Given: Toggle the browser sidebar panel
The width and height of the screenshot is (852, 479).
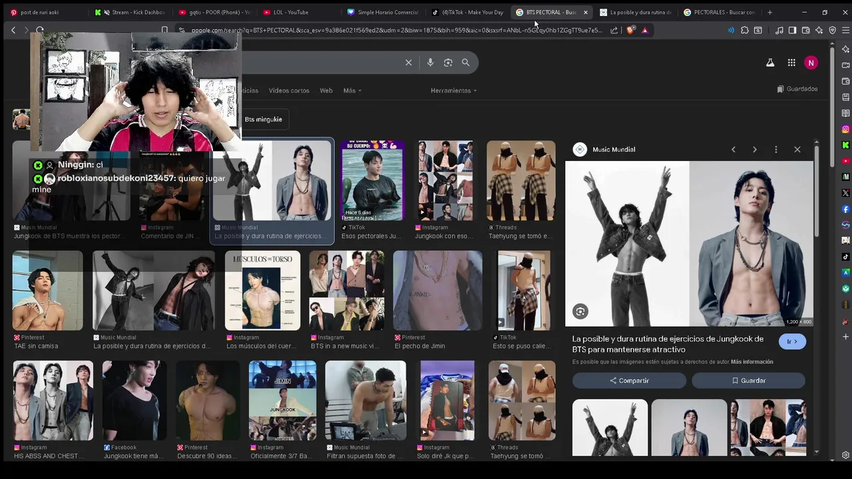Looking at the screenshot, I should pos(792,30).
